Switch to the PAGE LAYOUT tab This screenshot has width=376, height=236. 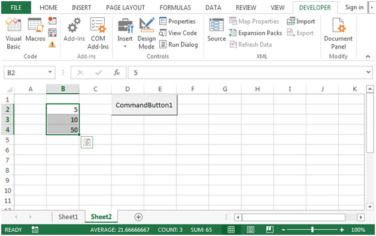click(125, 8)
